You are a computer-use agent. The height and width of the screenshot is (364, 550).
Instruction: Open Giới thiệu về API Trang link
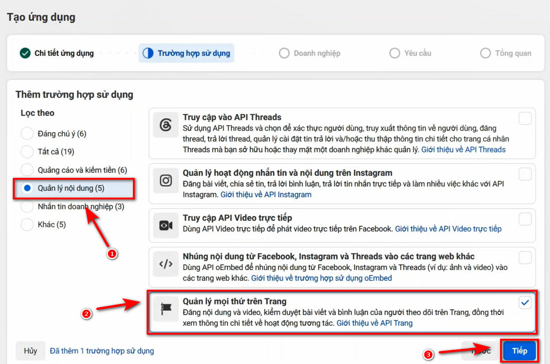pos(374,323)
